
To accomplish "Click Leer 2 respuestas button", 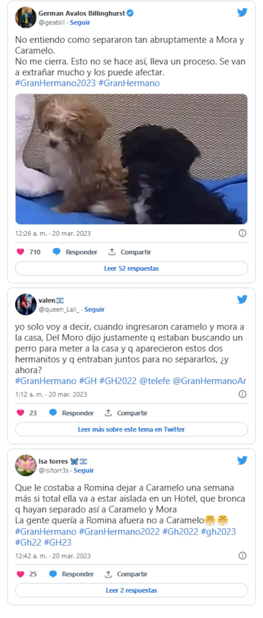I will [131, 590].
